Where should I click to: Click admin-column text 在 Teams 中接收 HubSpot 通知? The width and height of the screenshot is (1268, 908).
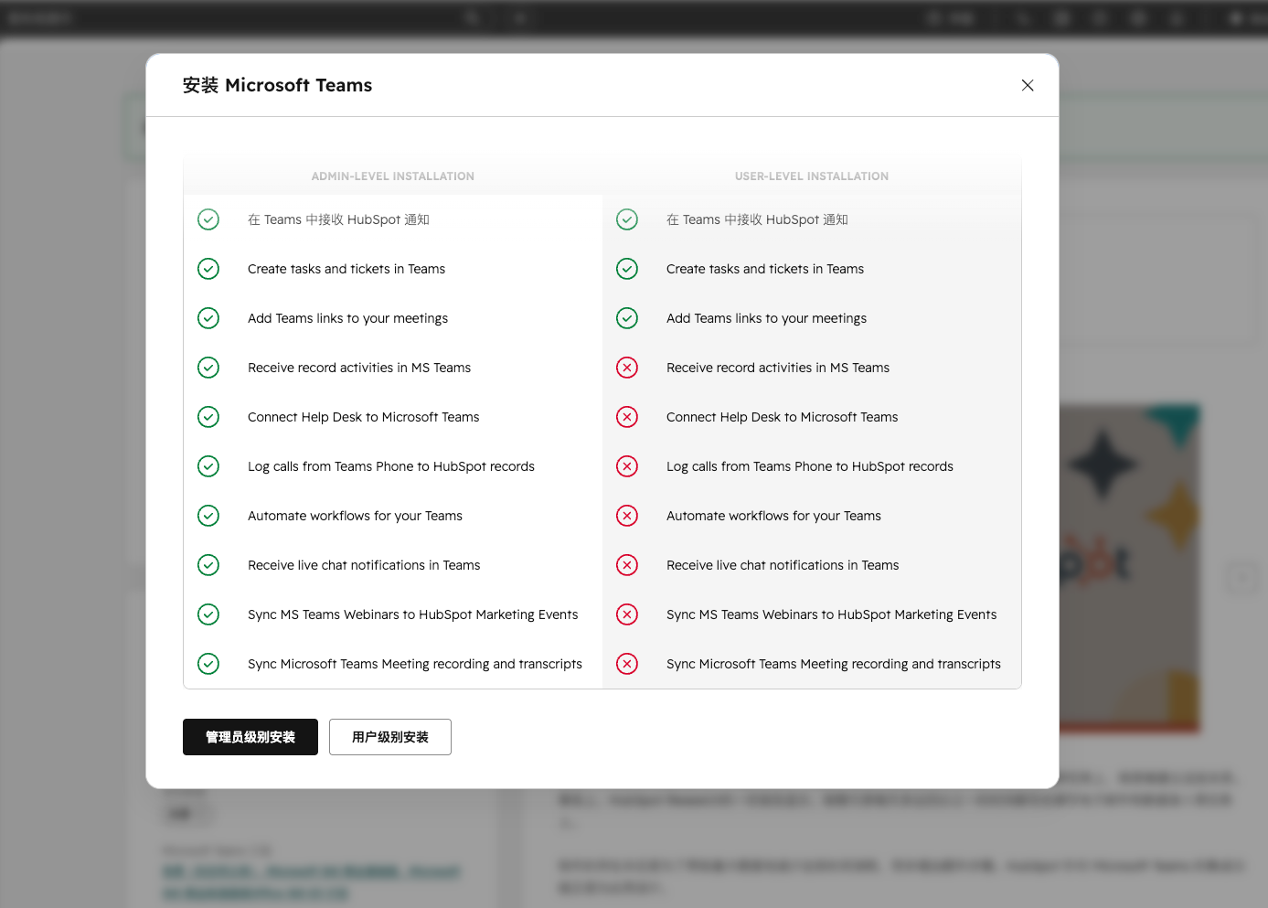coord(338,219)
